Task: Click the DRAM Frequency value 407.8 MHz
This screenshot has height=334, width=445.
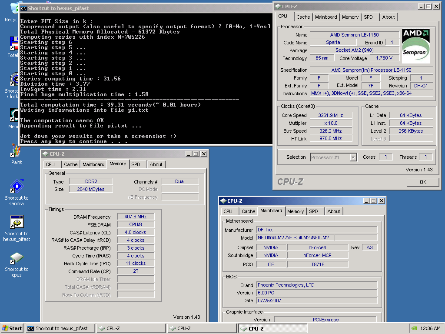Action: (136, 217)
